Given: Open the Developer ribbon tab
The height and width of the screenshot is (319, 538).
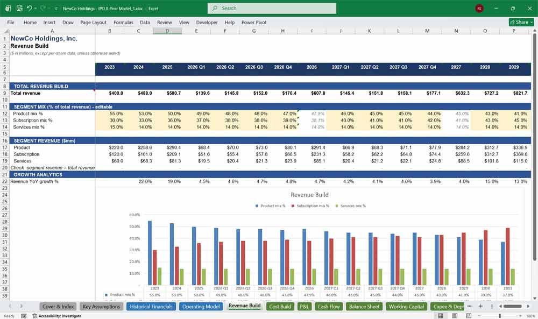Looking at the screenshot, I should pyautogui.click(x=207, y=22).
